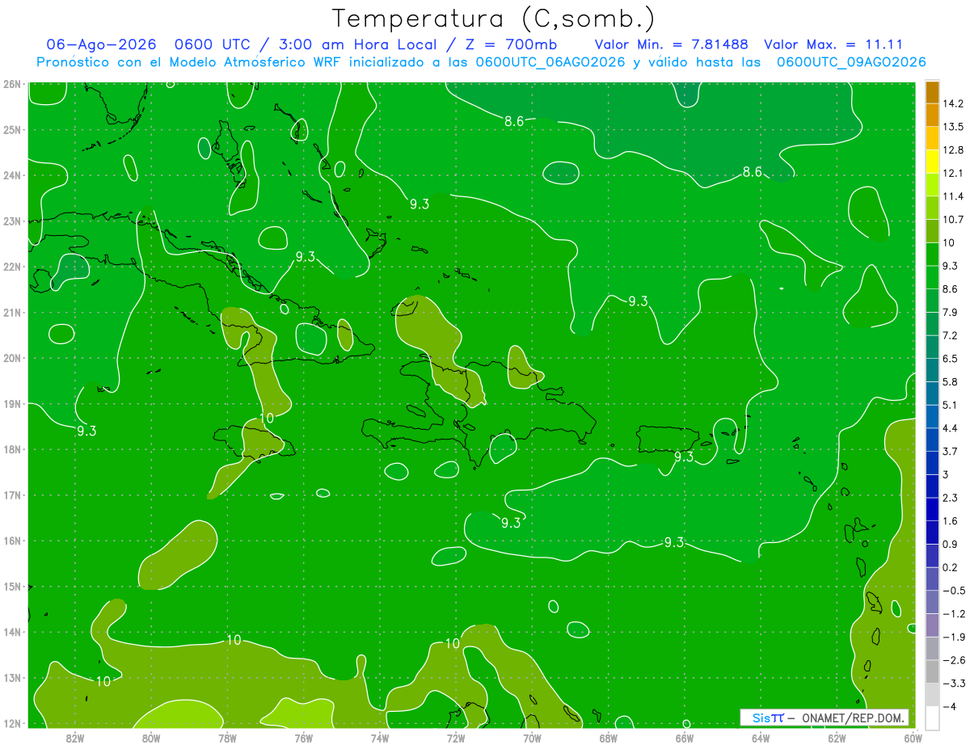Click the 1.6 value on color scale

[x=951, y=521]
